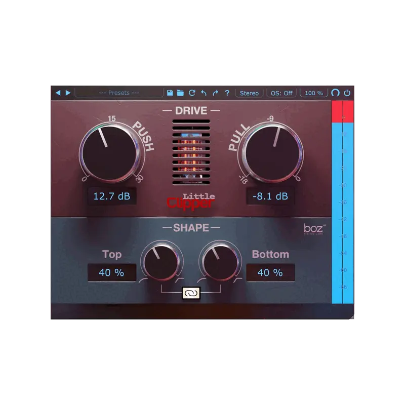This screenshot has height=405, width=405.
Task: Toggle plugin bypass power button
Action: (x=347, y=93)
